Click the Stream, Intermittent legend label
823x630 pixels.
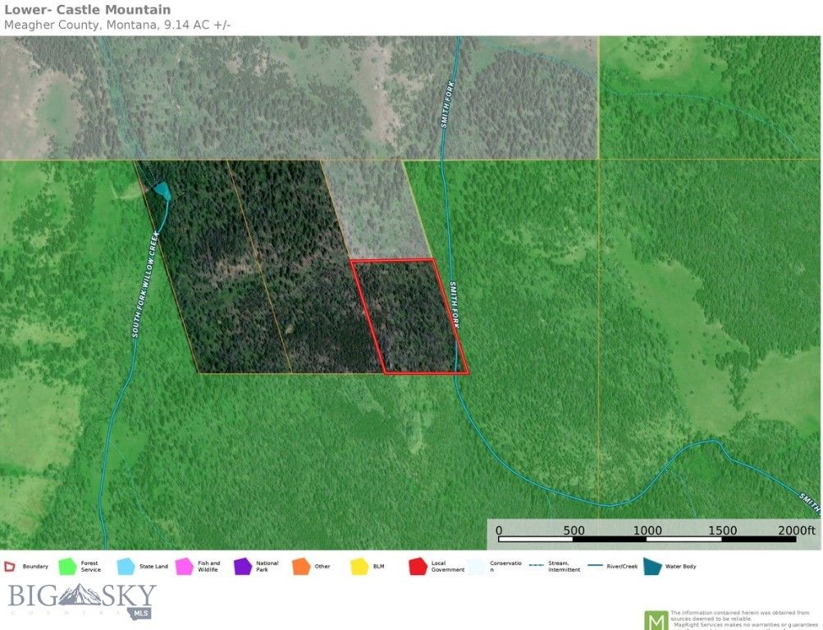564,566
